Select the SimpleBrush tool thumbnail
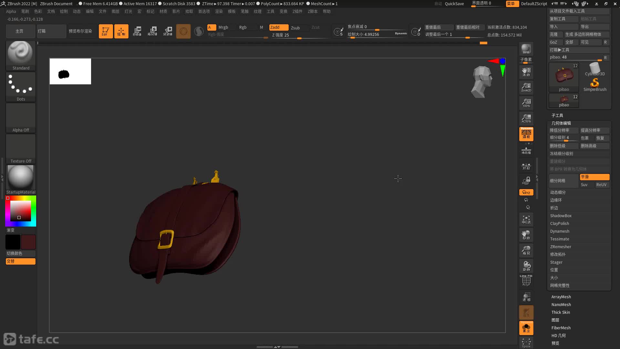 point(595,85)
